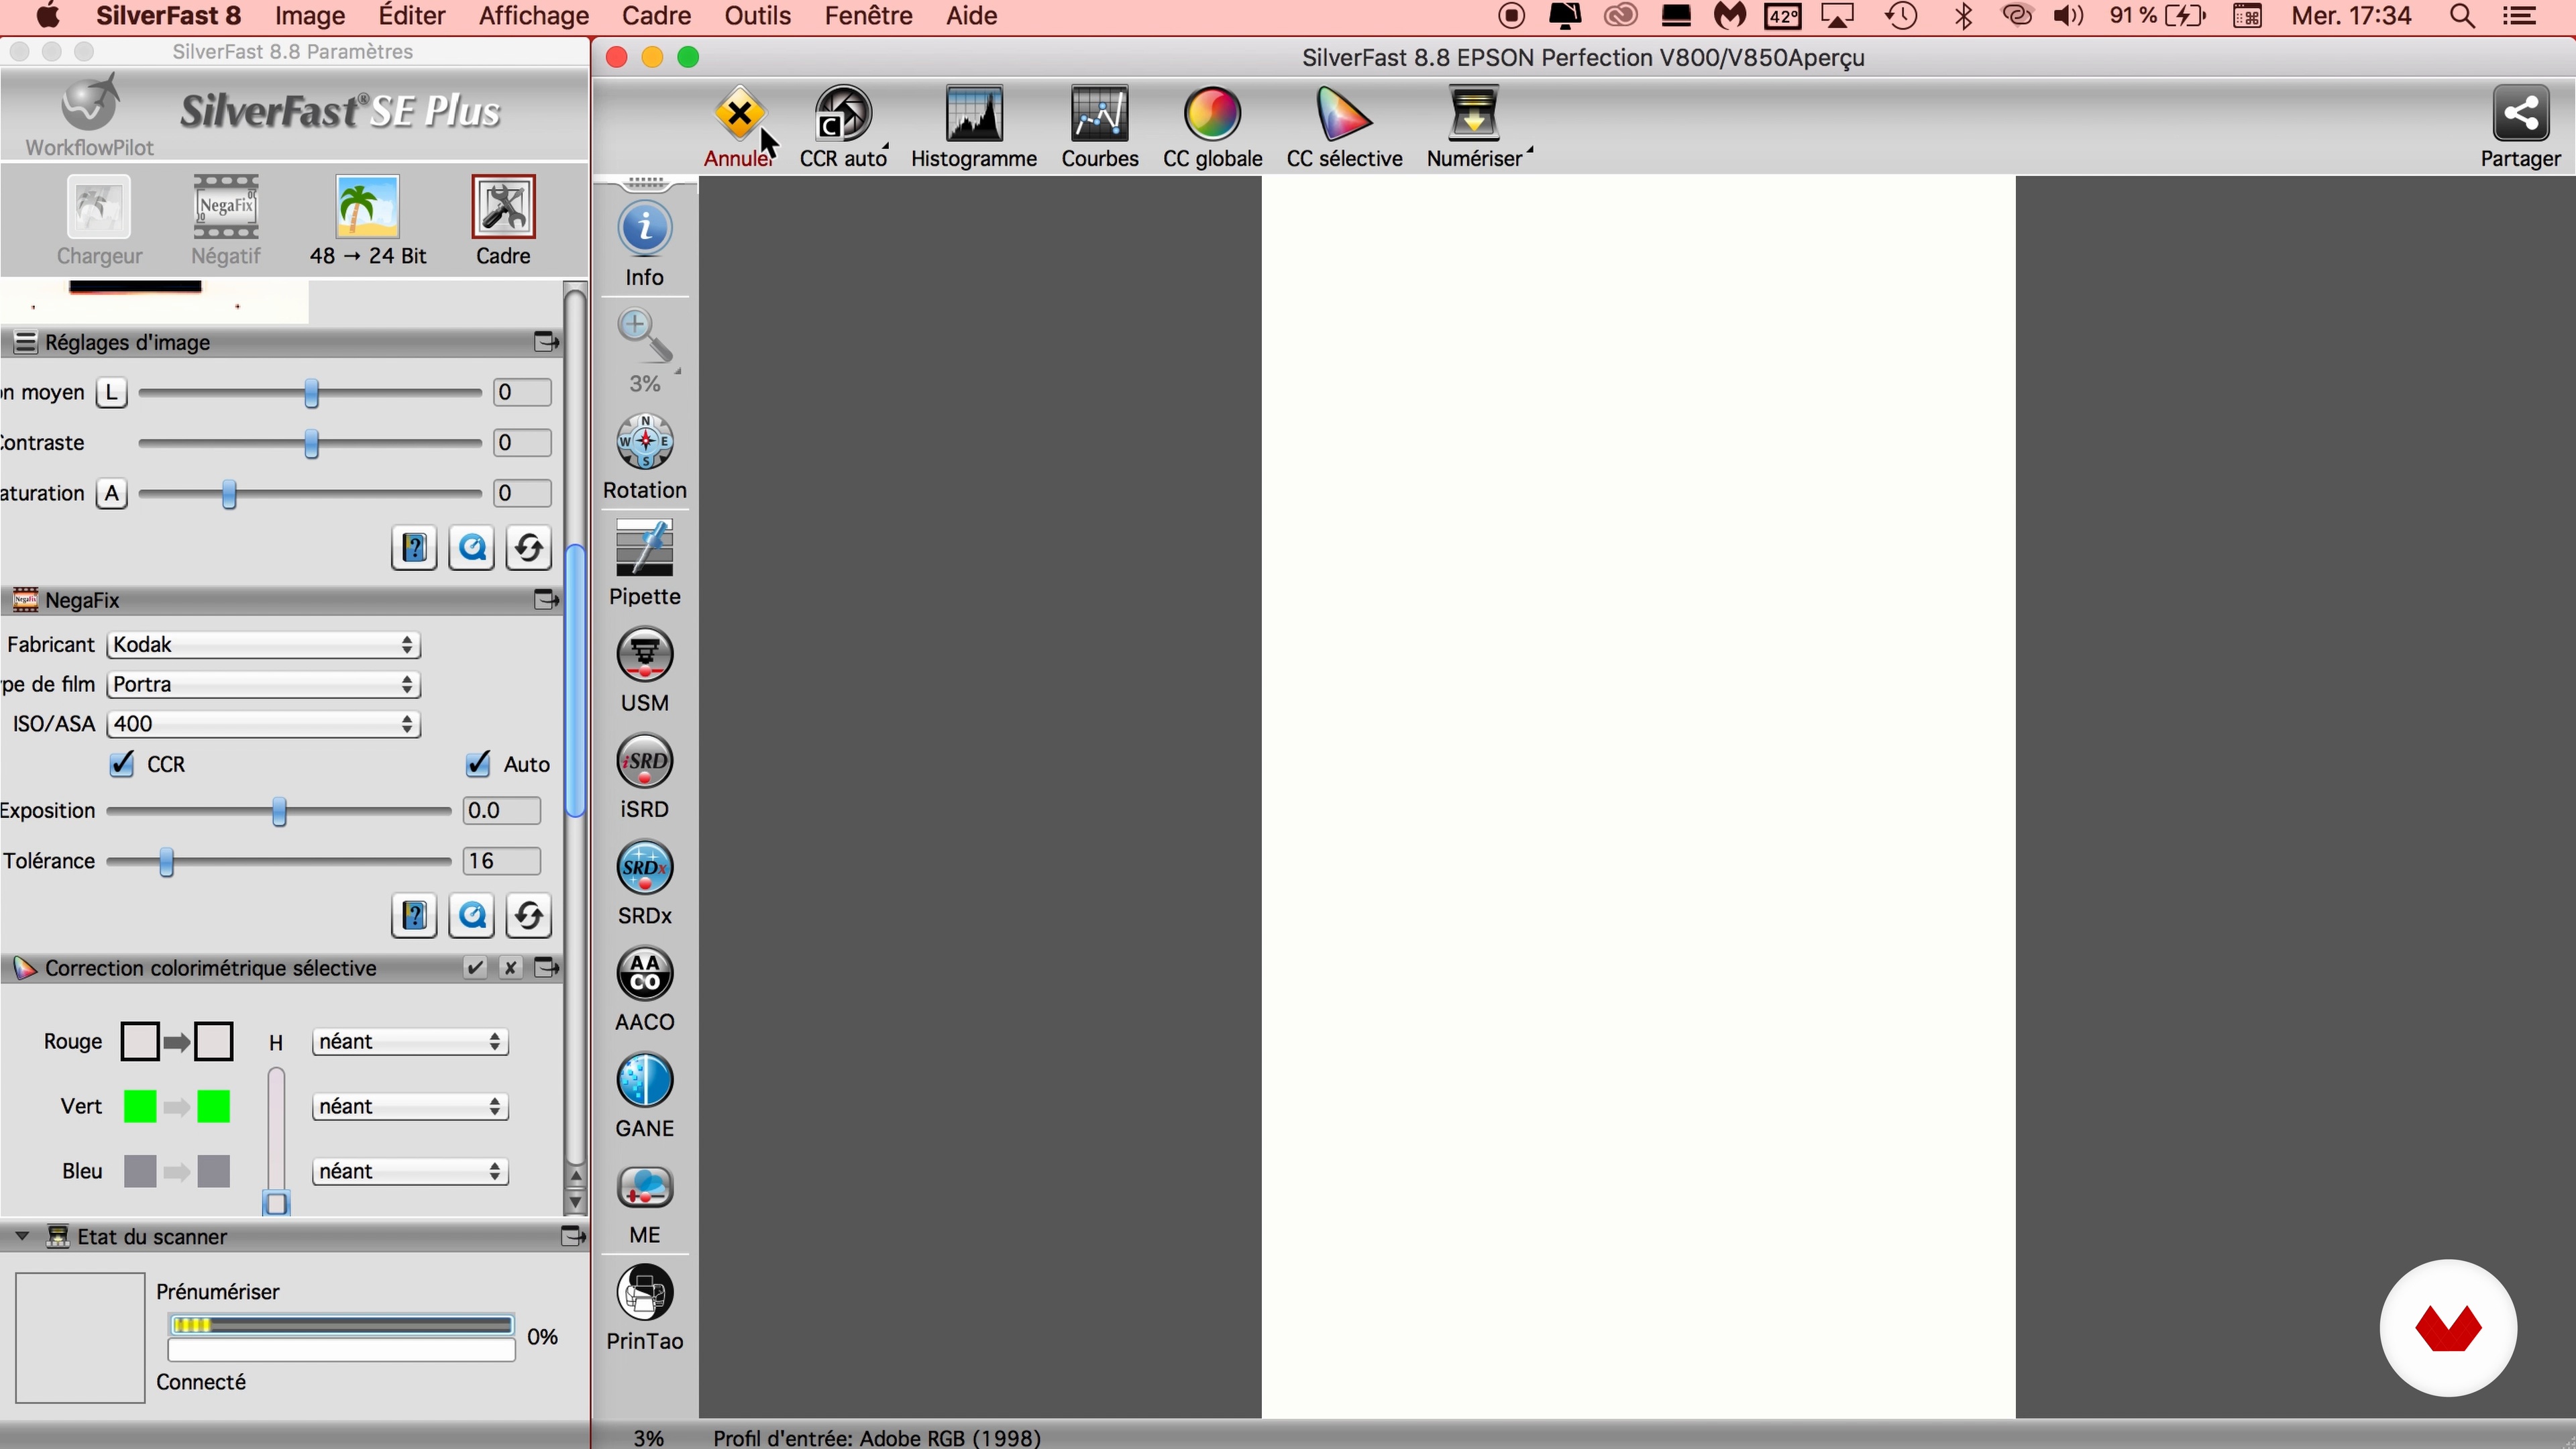This screenshot has height=1449, width=2576.
Task: Open the Cadre menu
Action: point(656,16)
